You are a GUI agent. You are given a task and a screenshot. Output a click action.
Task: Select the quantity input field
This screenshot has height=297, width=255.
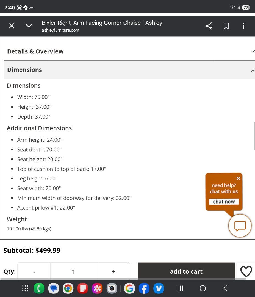click(74, 271)
